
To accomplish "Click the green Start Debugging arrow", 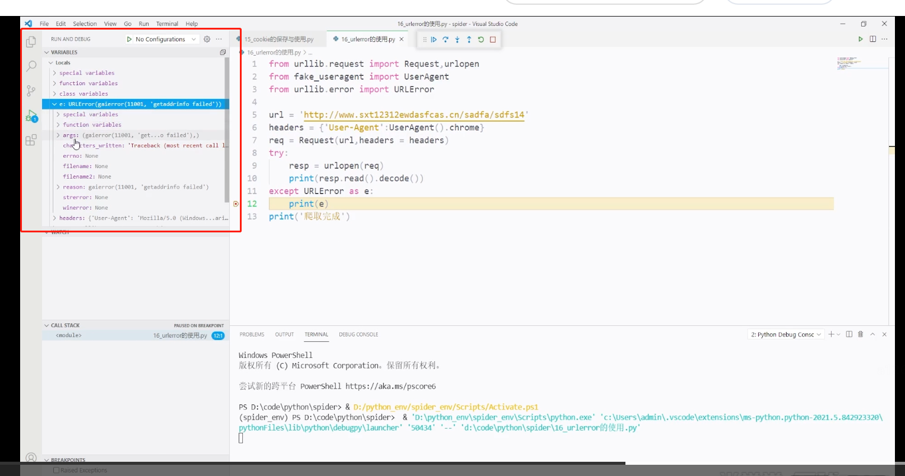I will click(x=129, y=39).
